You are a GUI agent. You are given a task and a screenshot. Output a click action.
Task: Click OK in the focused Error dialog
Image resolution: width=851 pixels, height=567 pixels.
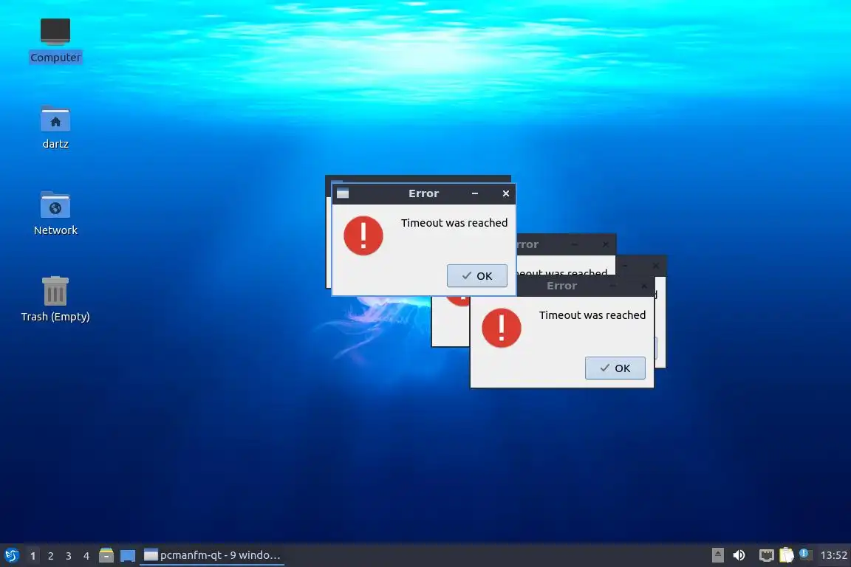477,275
